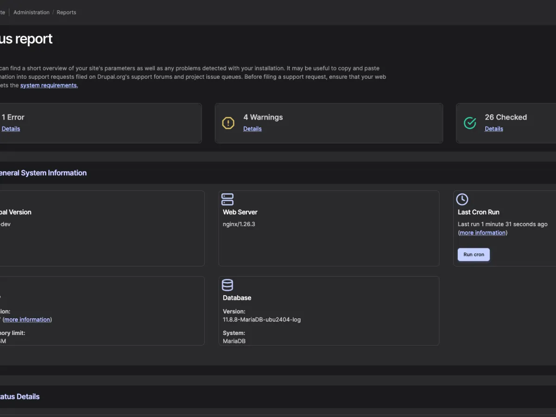This screenshot has width=556, height=417.
Task: Open more information link under Last Cron Run
Action: (483, 233)
